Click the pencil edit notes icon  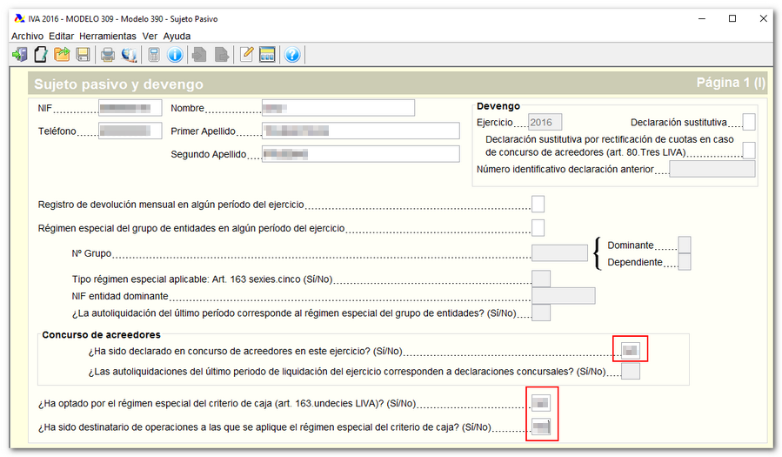[246, 55]
